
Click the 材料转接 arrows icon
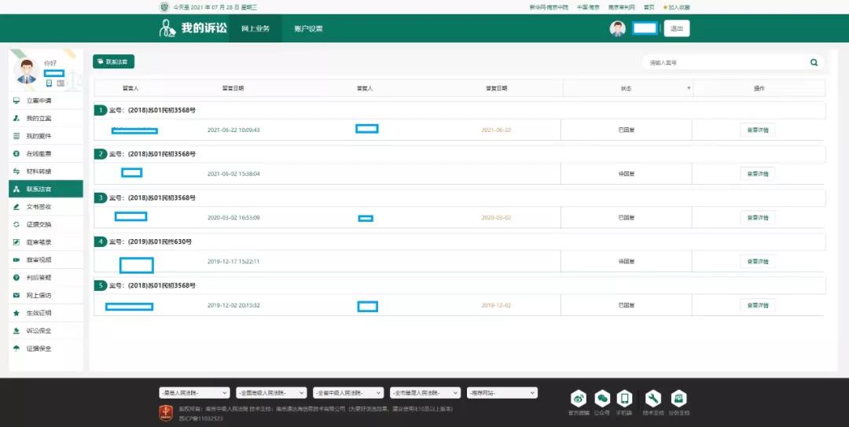coord(17,171)
